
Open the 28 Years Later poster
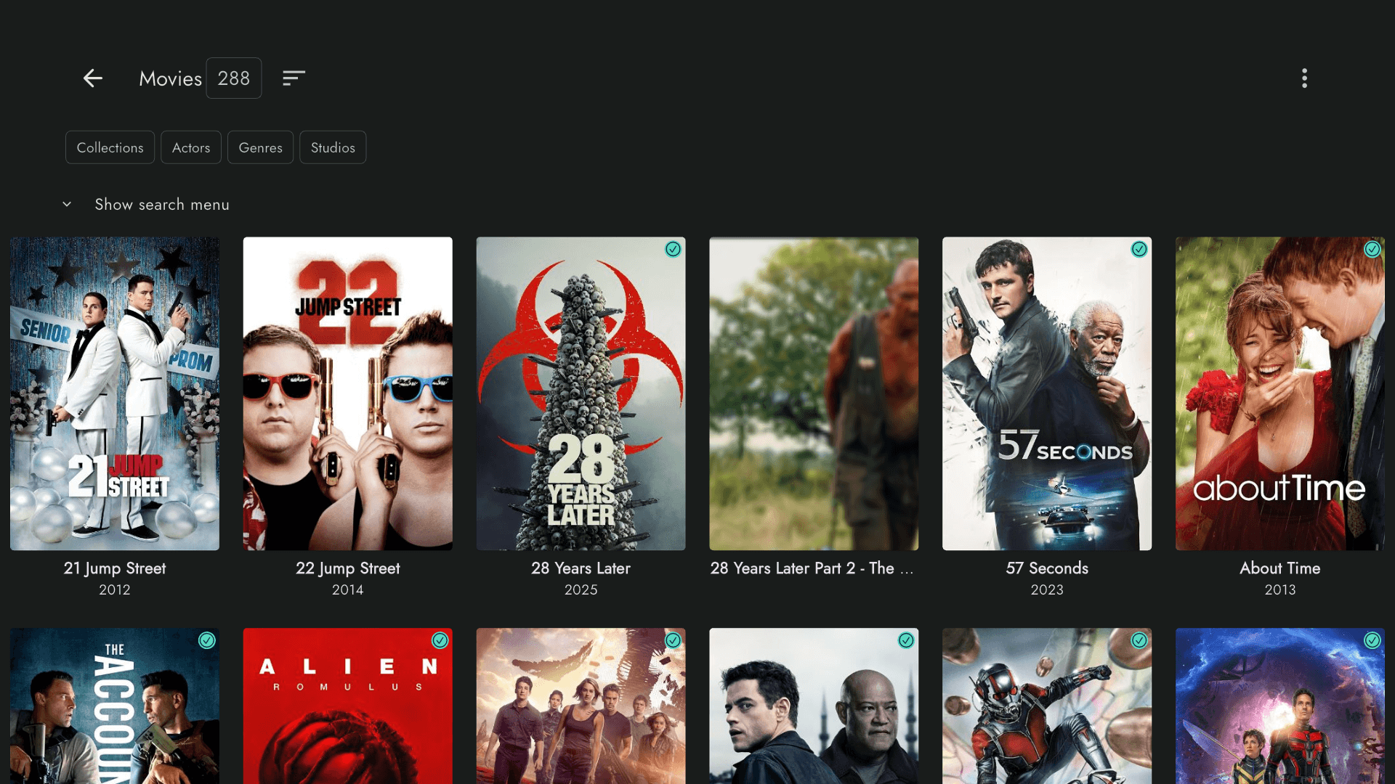click(x=581, y=393)
